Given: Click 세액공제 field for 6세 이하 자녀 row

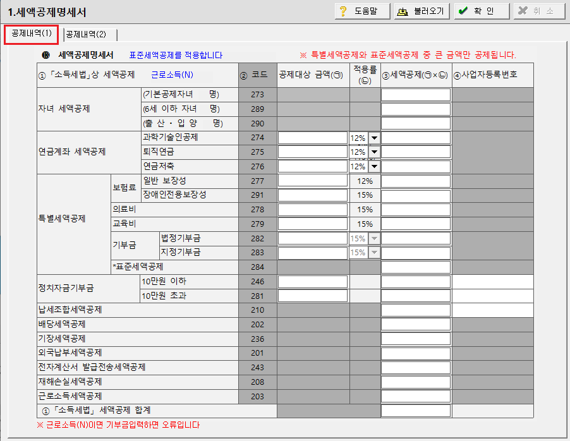Looking at the screenshot, I should pos(416,109).
